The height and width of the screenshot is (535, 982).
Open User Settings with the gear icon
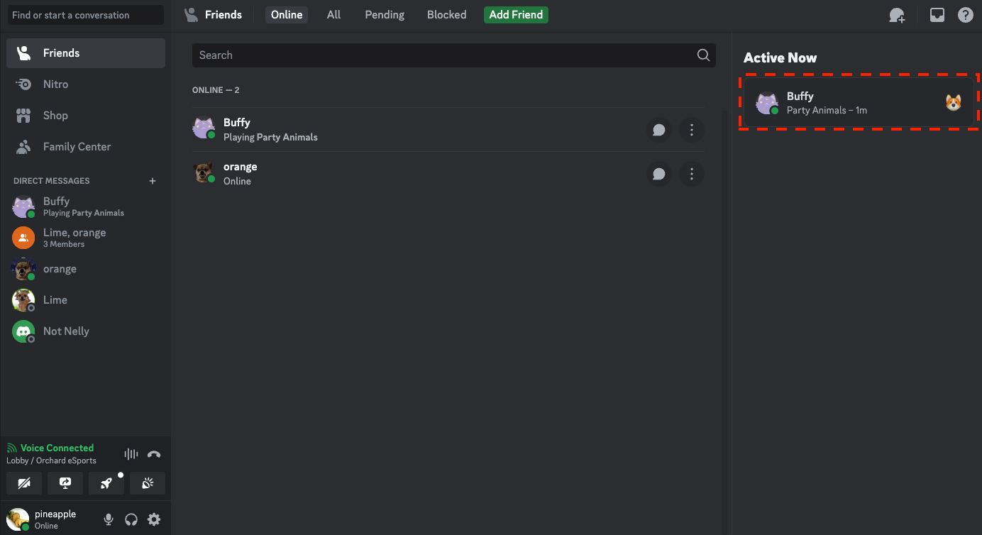click(154, 519)
